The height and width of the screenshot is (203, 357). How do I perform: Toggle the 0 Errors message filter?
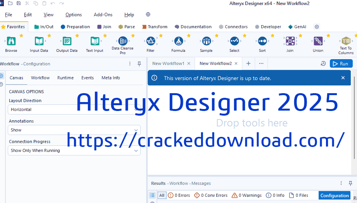[x=179, y=195]
